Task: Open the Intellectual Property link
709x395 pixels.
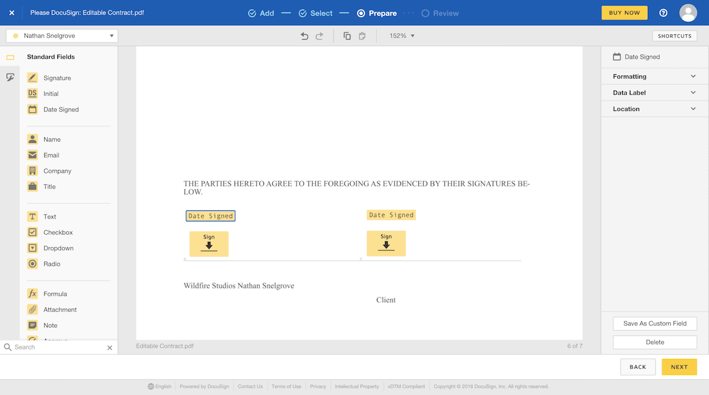Action: click(357, 387)
